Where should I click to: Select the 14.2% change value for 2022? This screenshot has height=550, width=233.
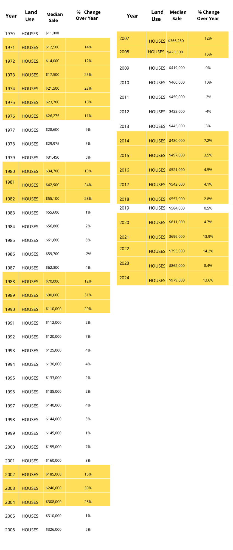208,251
